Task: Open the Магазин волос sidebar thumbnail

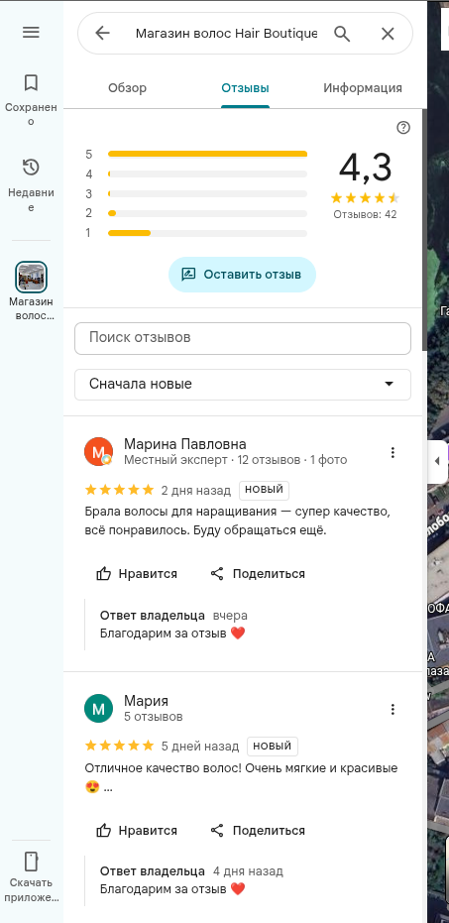Action: coord(31,277)
